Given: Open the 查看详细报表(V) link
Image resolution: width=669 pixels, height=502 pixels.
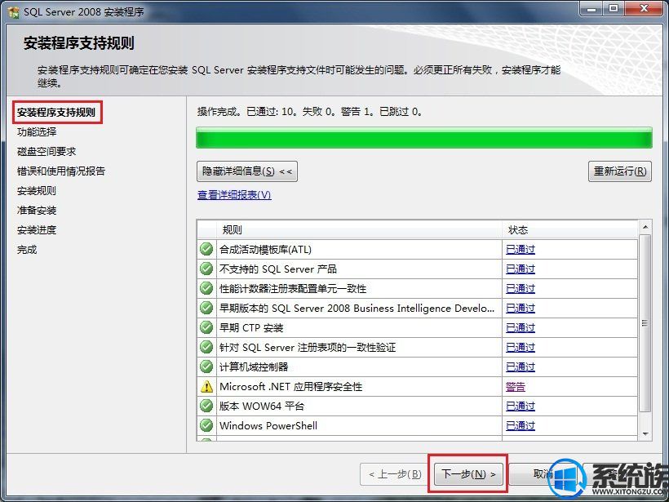Looking at the screenshot, I should 234,195.
